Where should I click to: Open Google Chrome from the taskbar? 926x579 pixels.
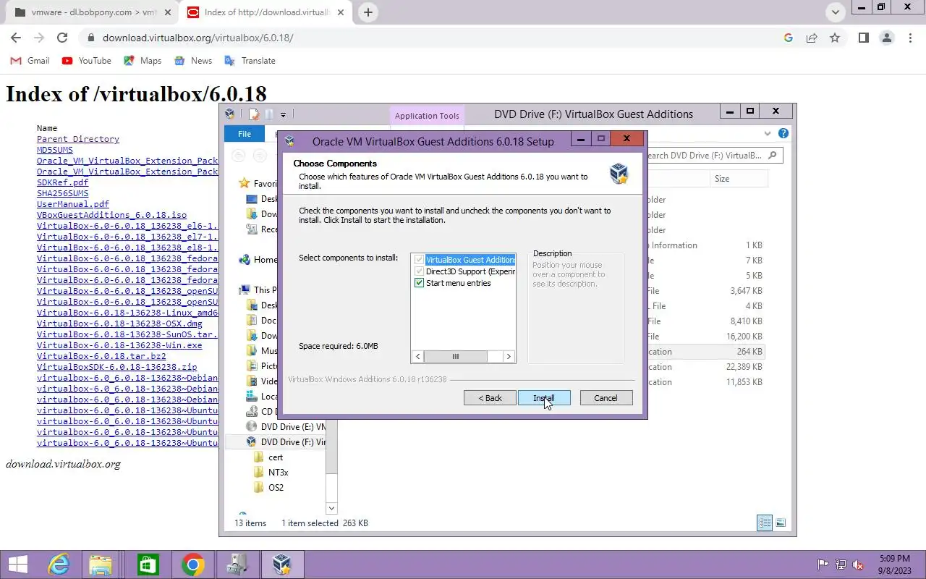(x=193, y=565)
